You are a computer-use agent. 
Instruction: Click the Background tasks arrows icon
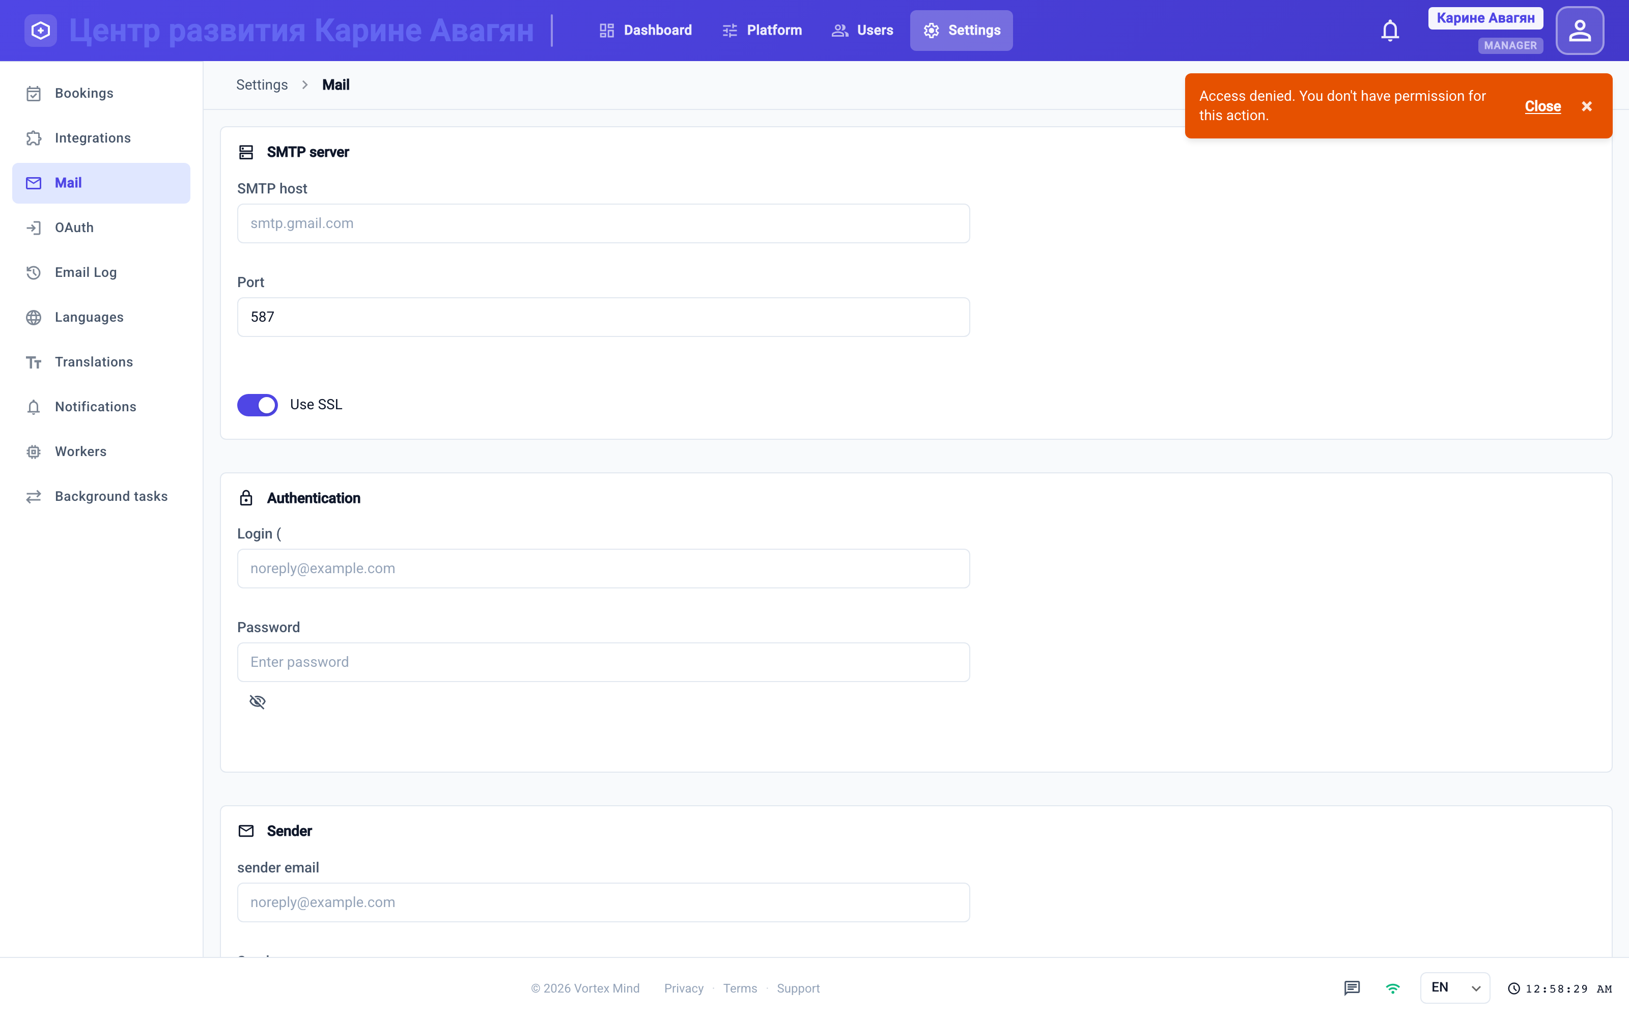pos(34,497)
